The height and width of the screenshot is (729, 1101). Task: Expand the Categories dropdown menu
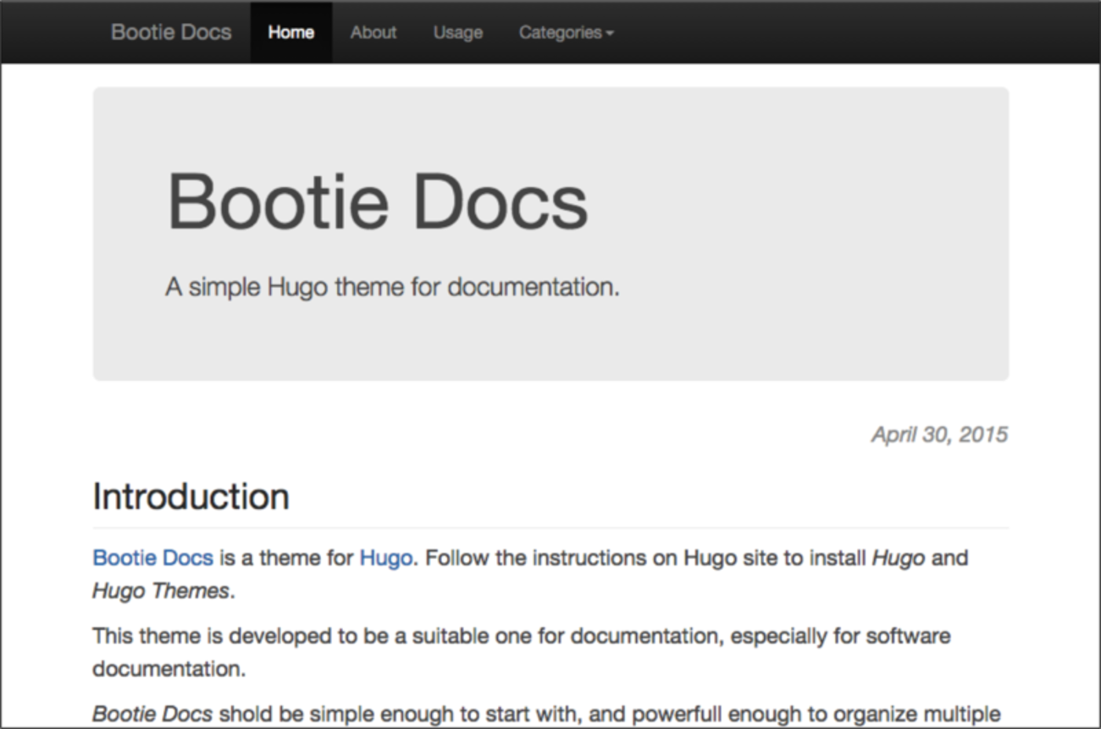561,32
